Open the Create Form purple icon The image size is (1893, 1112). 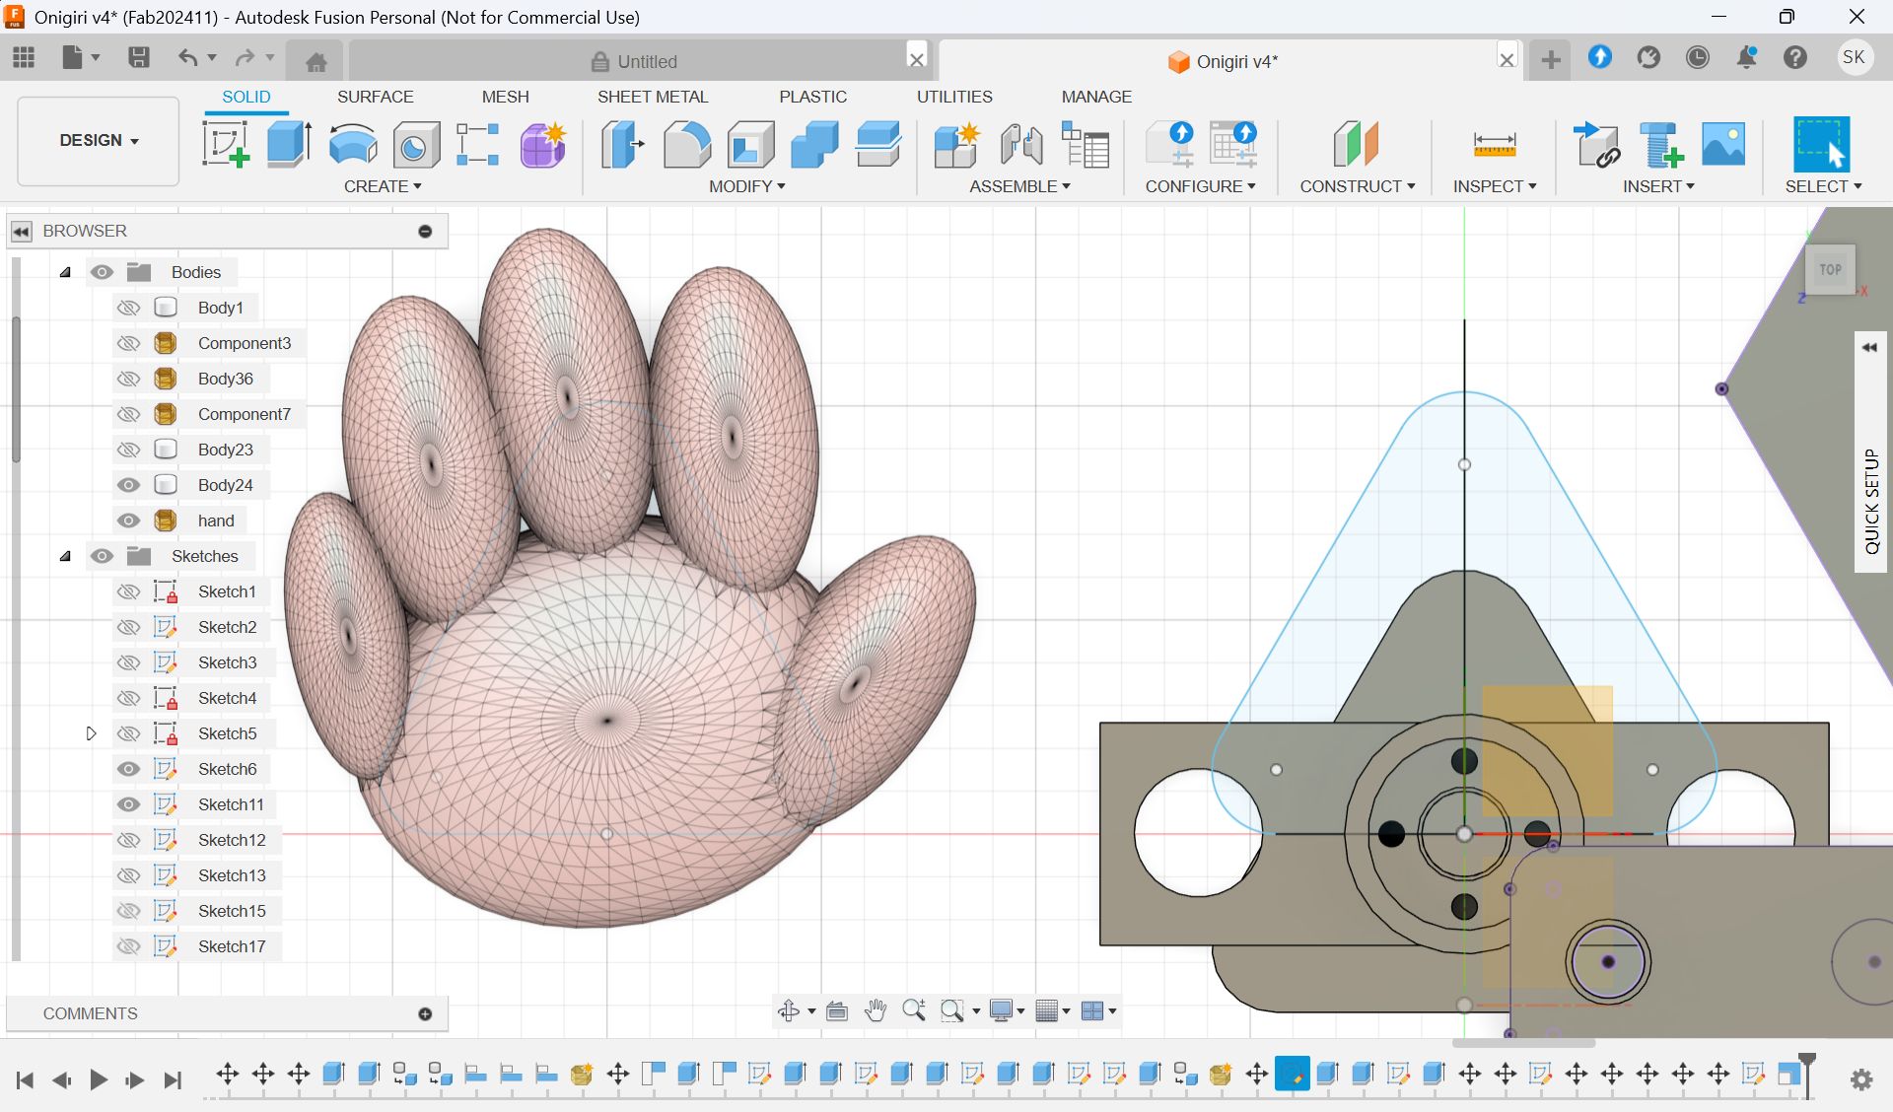pos(542,145)
